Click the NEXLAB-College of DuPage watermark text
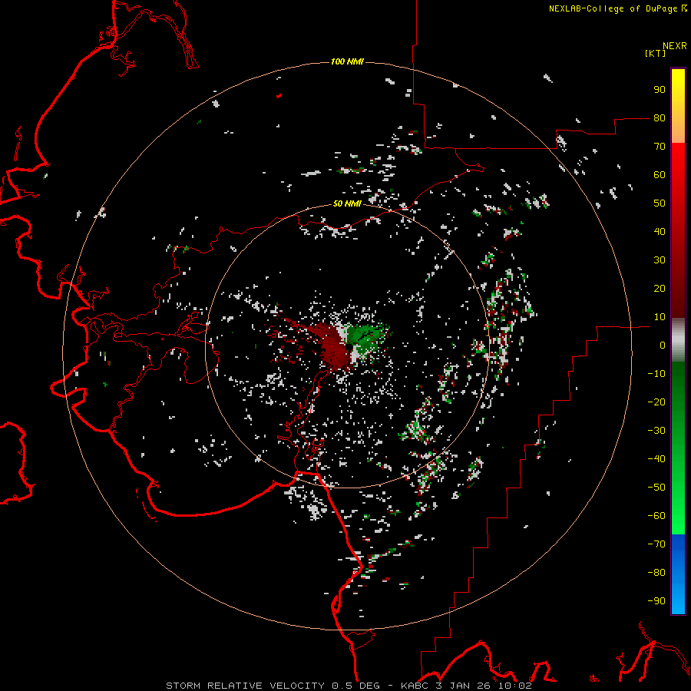Image resolution: width=691 pixels, height=691 pixels. click(x=617, y=8)
